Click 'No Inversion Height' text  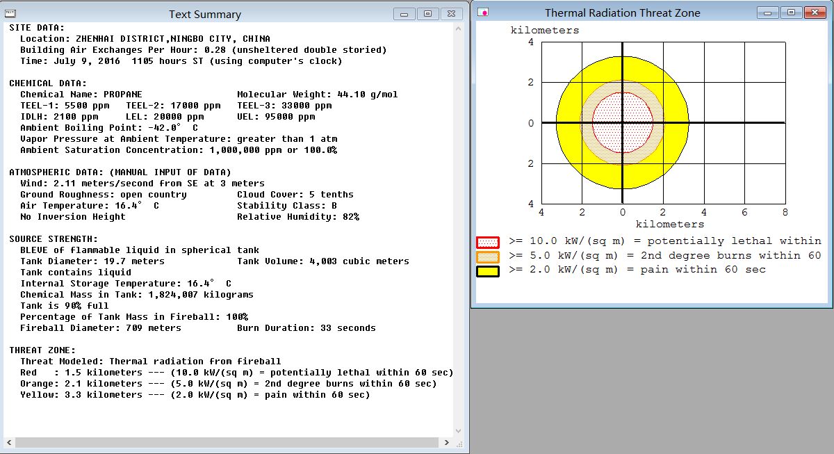pos(73,217)
